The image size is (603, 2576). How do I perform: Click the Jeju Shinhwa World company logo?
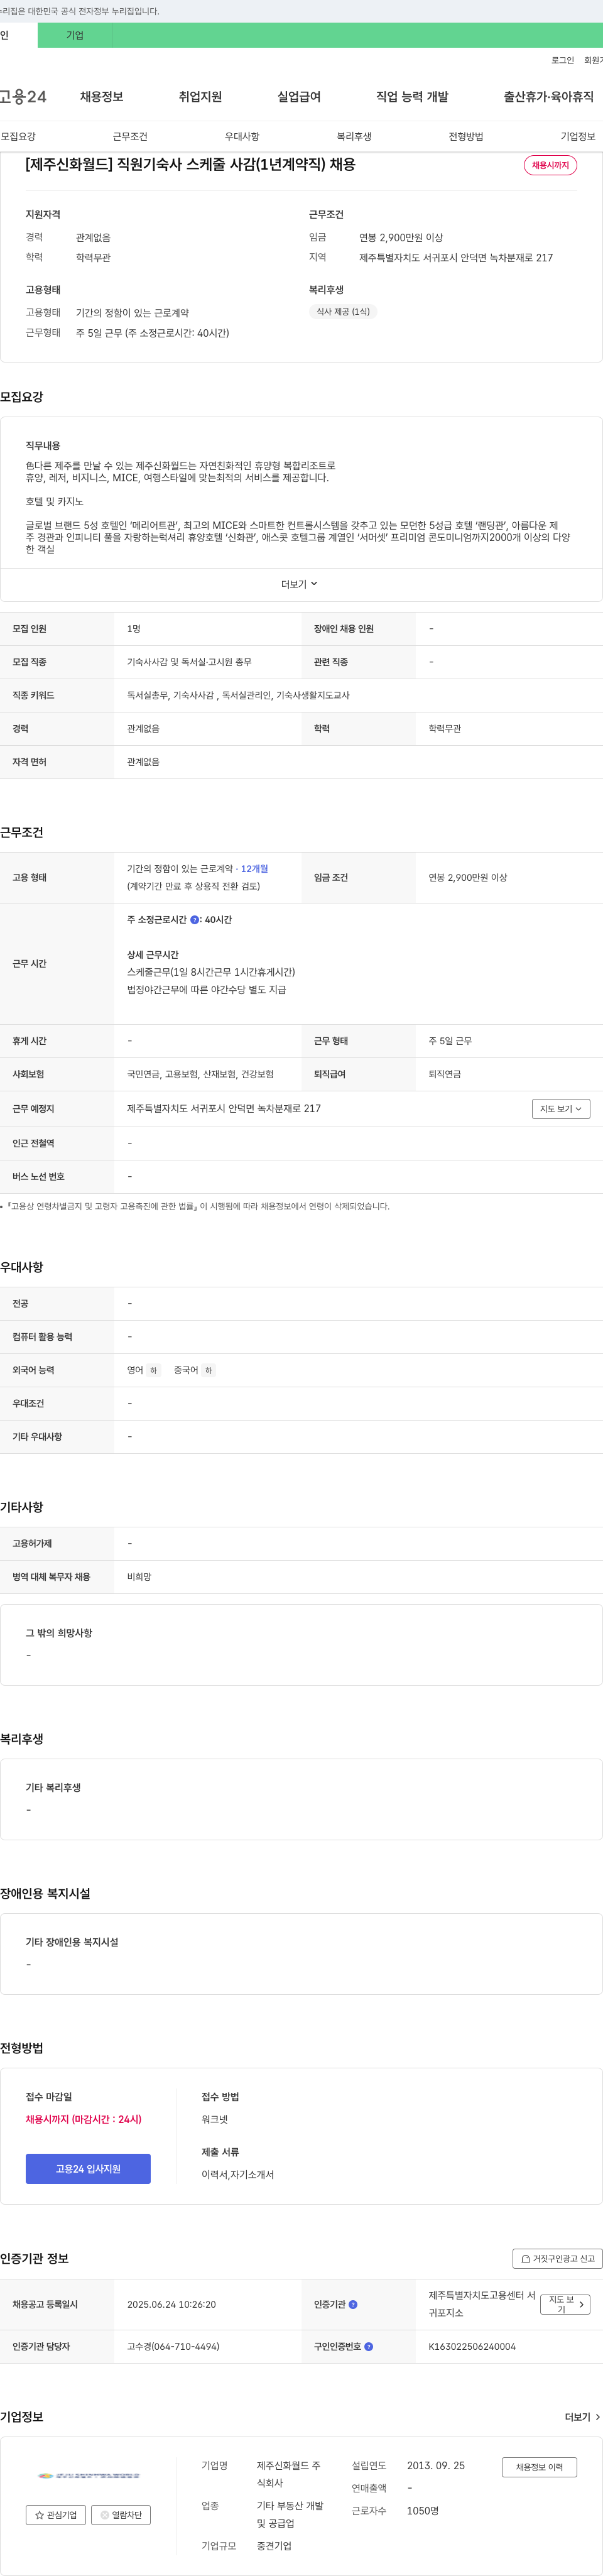(88, 2476)
